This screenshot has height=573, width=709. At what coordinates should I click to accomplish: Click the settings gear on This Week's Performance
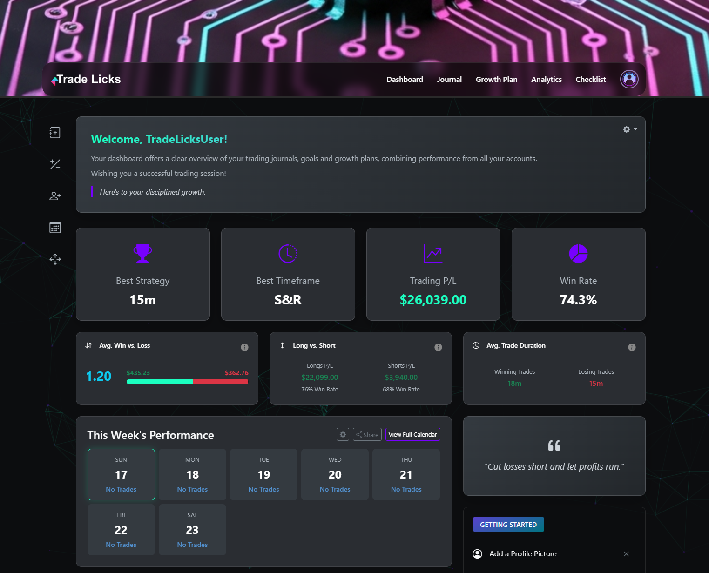(343, 434)
